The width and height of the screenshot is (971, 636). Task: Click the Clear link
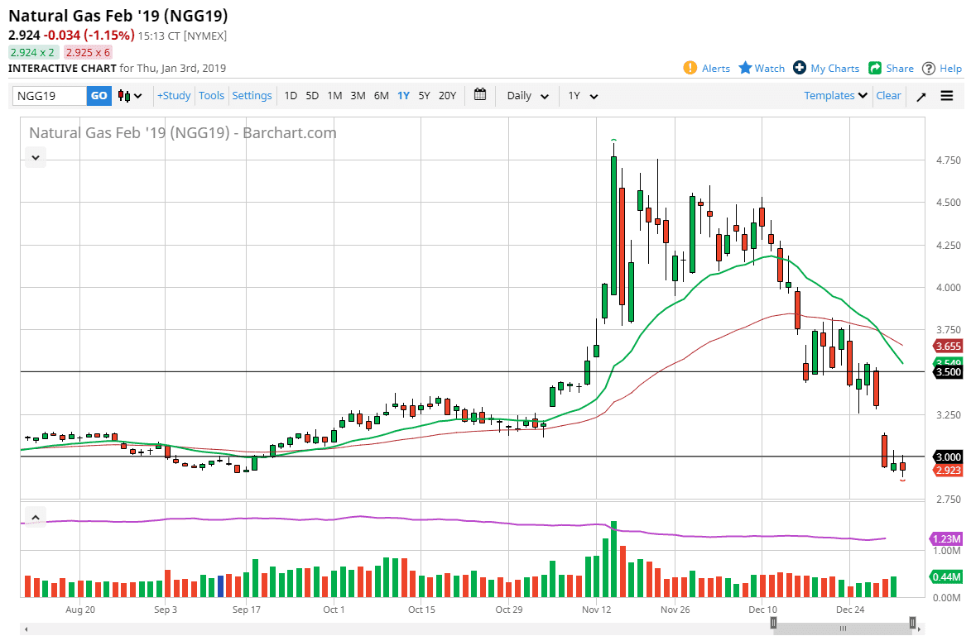(888, 96)
